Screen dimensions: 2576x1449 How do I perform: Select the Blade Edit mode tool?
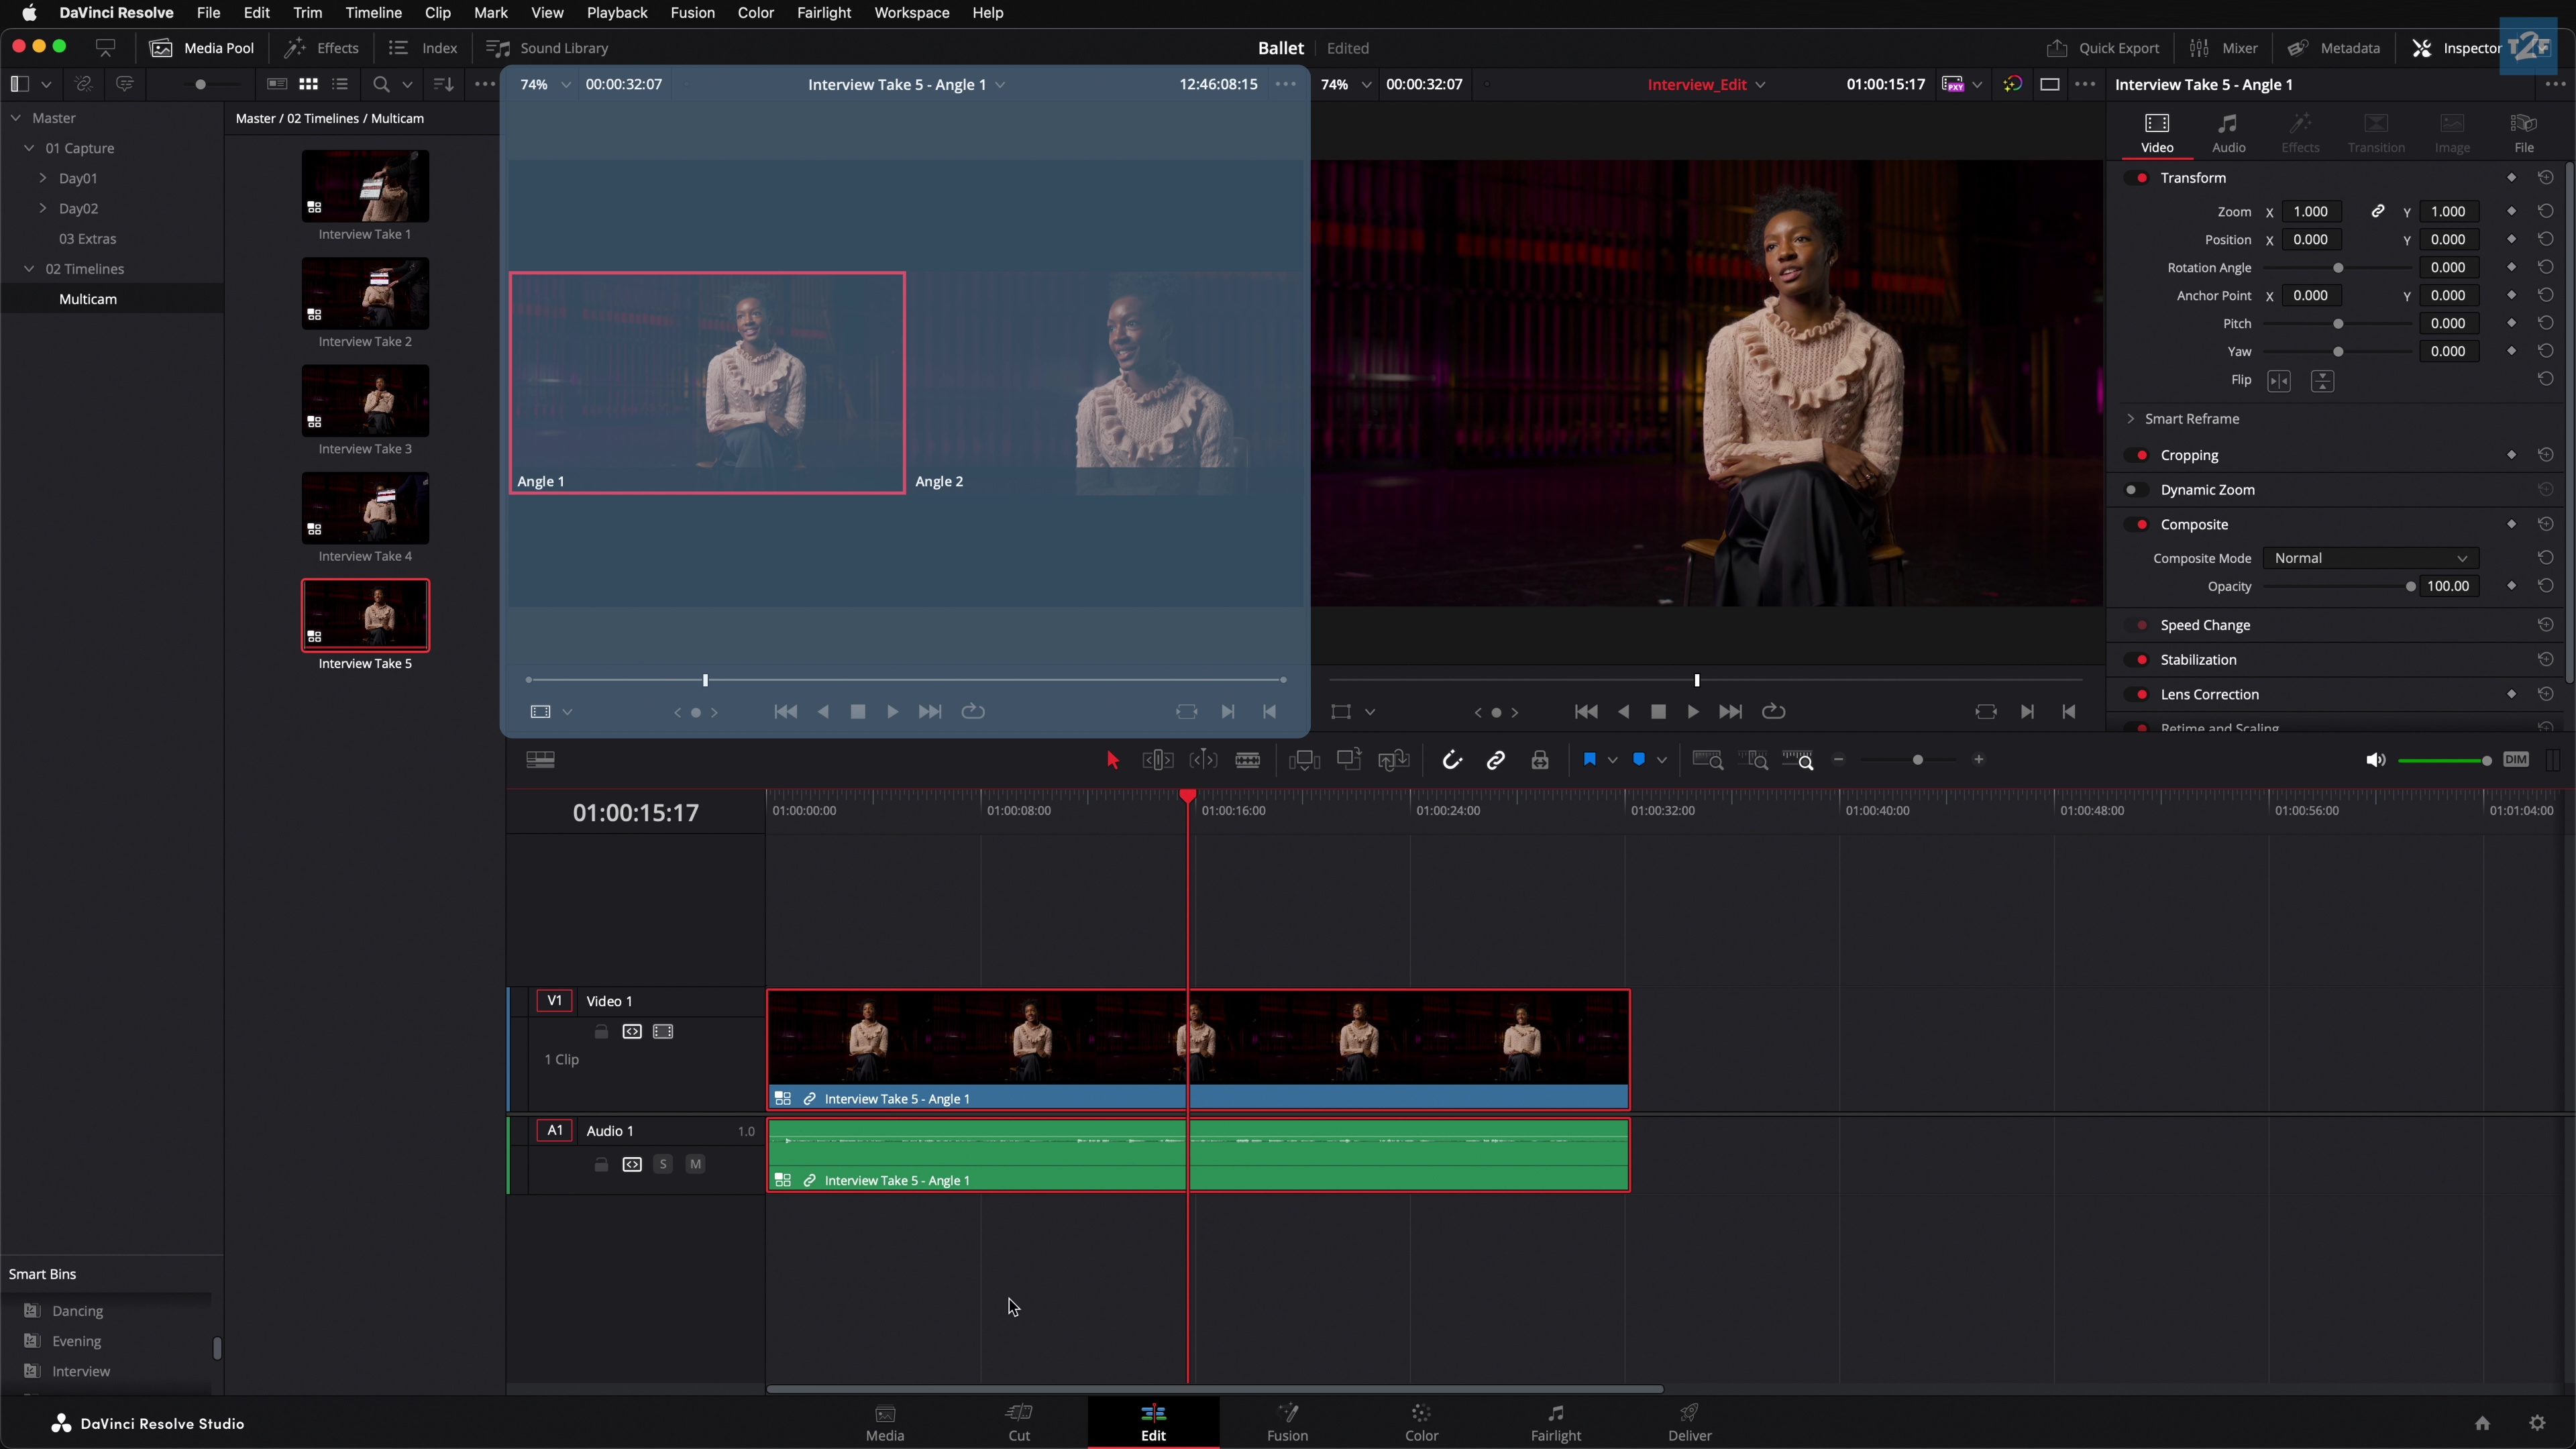tap(1247, 760)
